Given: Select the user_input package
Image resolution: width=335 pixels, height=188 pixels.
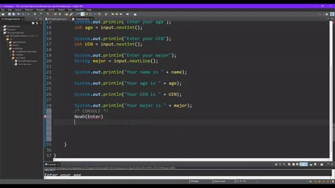Looking at the screenshot, I should pyautogui.click(x=20, y=58).
